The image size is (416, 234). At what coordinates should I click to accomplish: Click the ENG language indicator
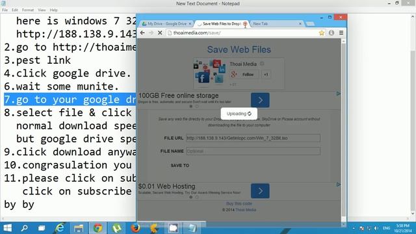(x=386, y=228)
